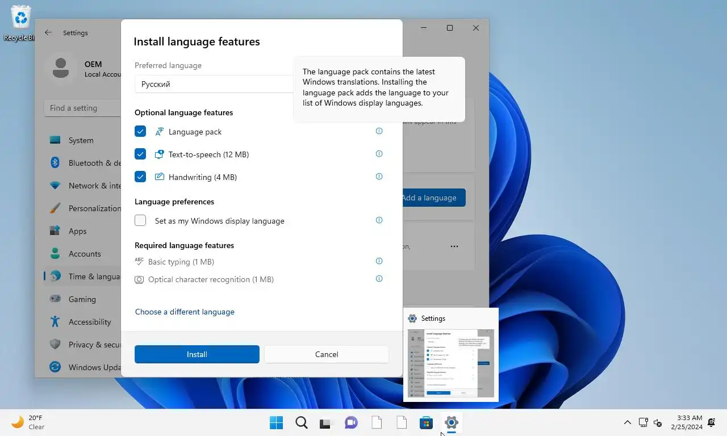Open Windows Update in Settings sidebar
This screenshot has width=727, height=436.
click(83, 367)
